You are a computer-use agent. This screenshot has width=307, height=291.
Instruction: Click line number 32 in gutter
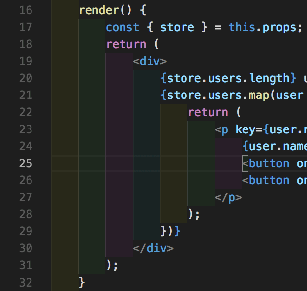26,282
